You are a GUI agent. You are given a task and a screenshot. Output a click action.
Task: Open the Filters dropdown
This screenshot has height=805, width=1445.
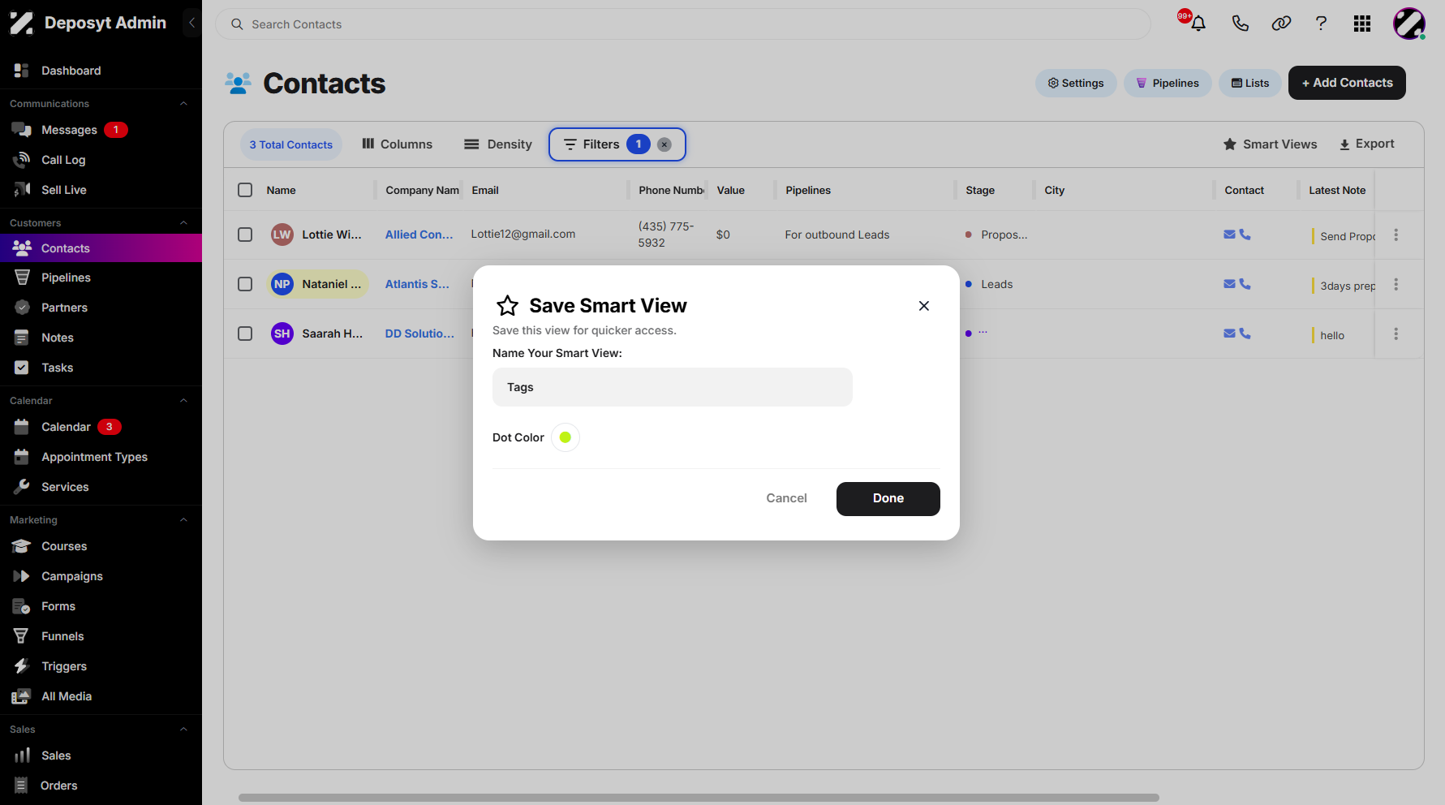coord(617,144)
